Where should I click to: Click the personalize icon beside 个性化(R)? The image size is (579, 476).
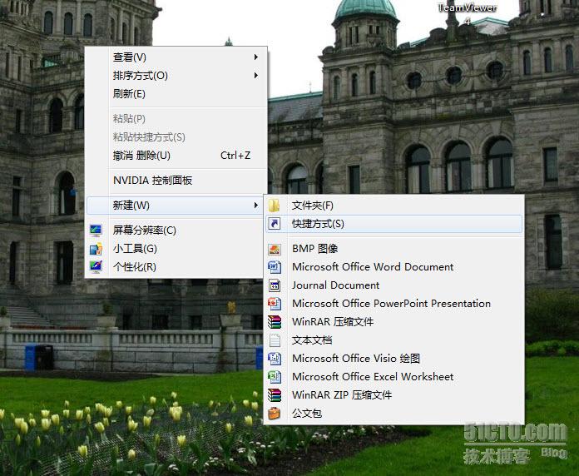(x=96, y=266)
